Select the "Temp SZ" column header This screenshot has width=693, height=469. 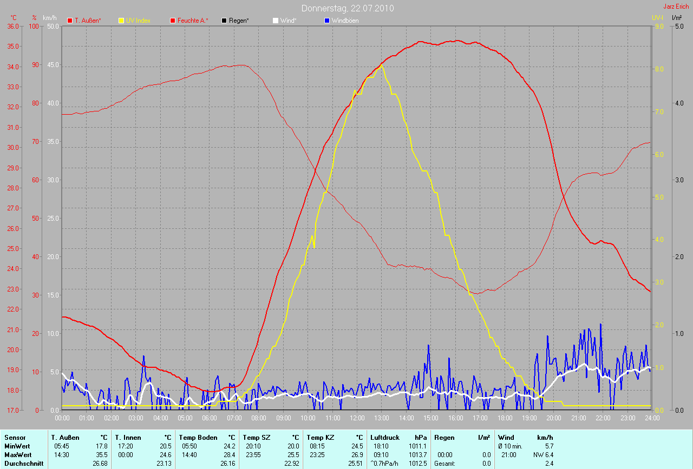pyautogui.click(x=256, y=437)
